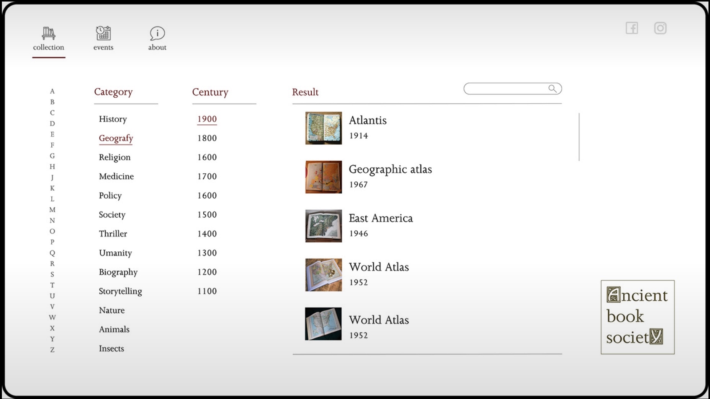Select the Storytelling category
The image size is (710, 399).
click(120, 291)
